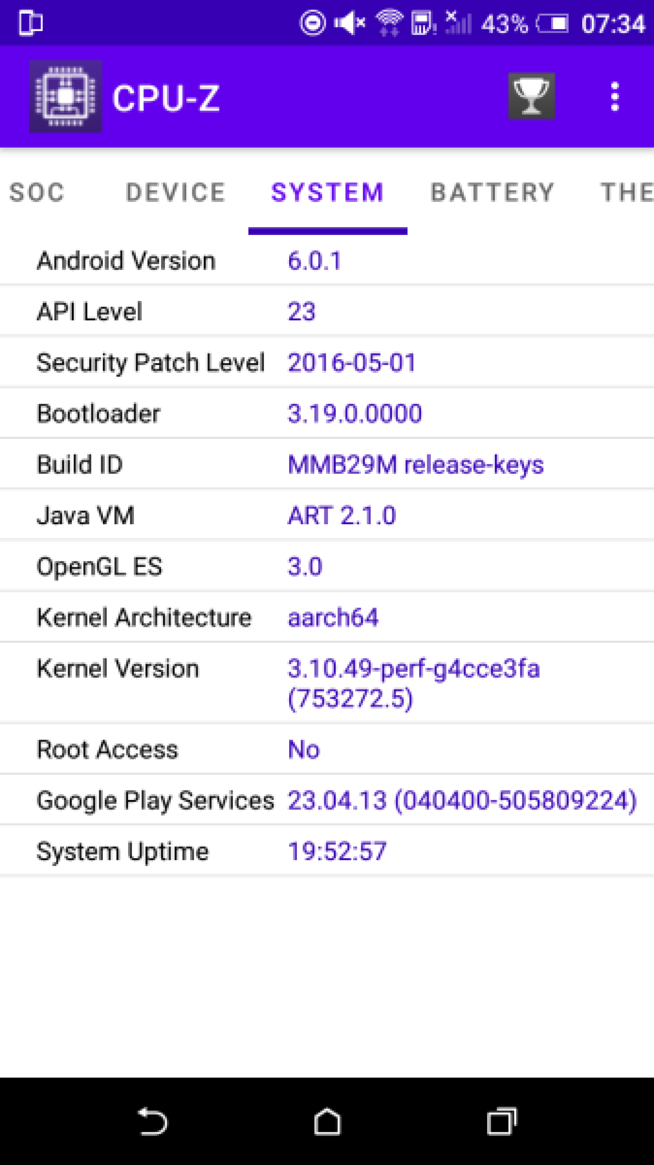This screenshot has width=654, height=1165.
Task: Switch to the BATTERY tab
Action: point(492,192)
